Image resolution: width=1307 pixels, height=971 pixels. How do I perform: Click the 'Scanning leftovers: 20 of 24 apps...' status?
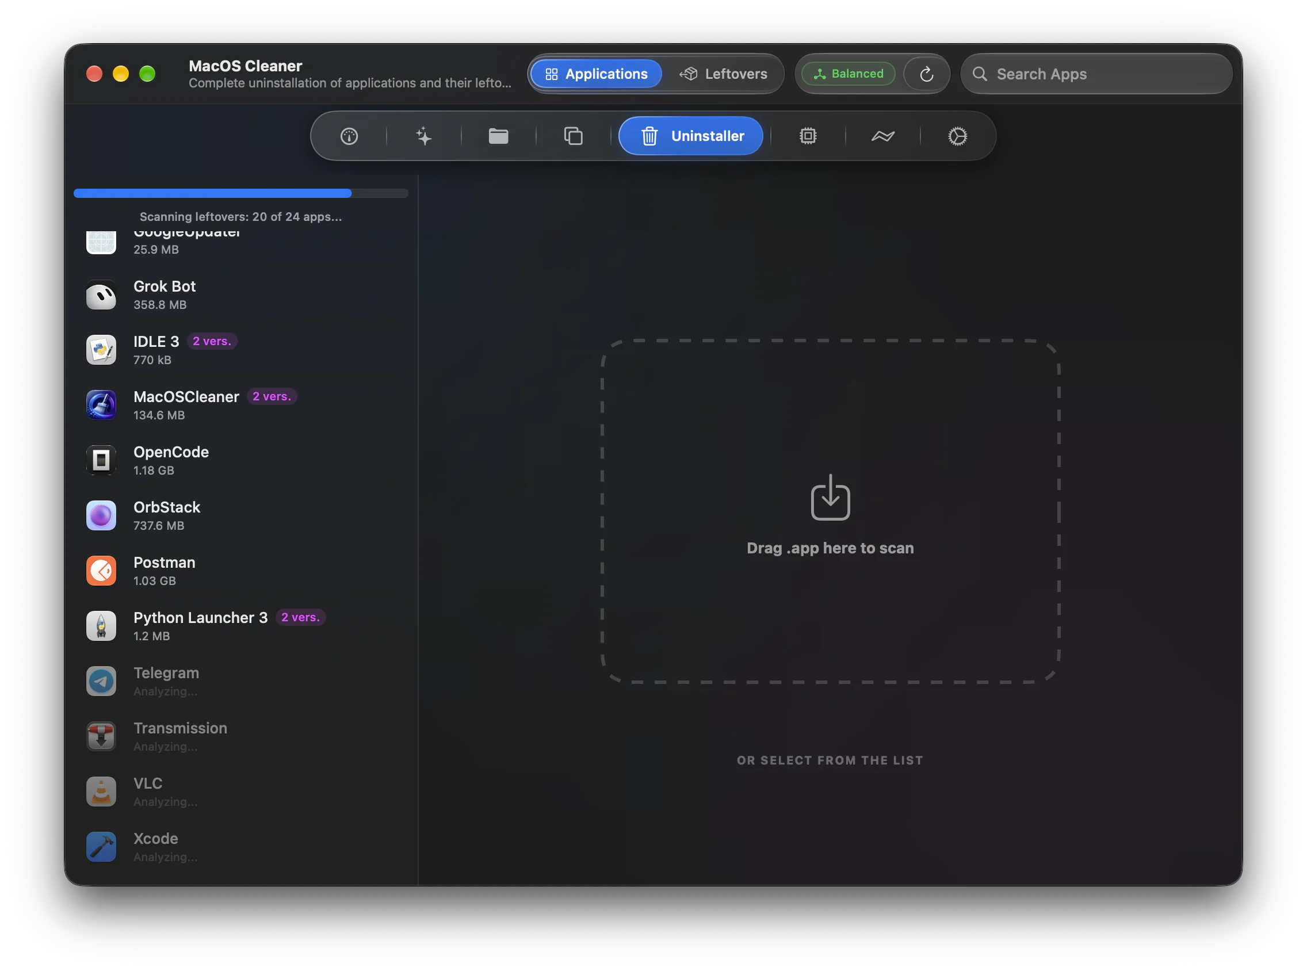tap(241, 217)
